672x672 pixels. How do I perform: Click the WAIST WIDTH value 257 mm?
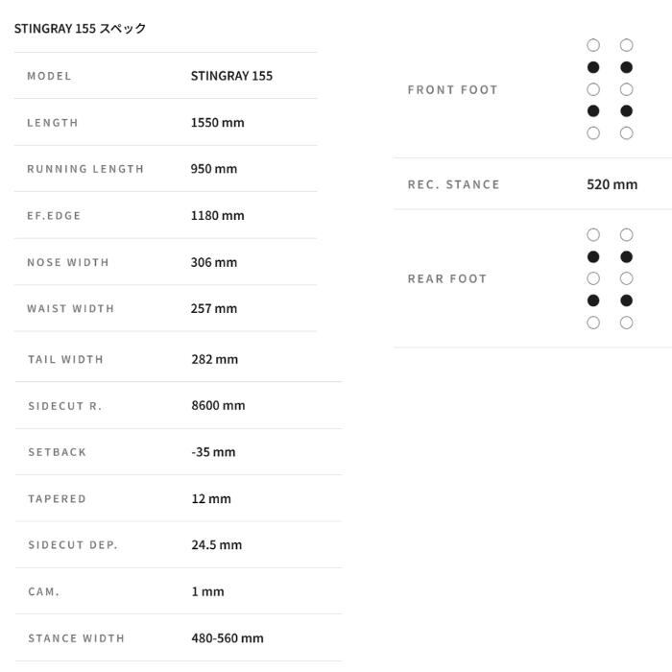pyautogui.click(x=213, y=308)
